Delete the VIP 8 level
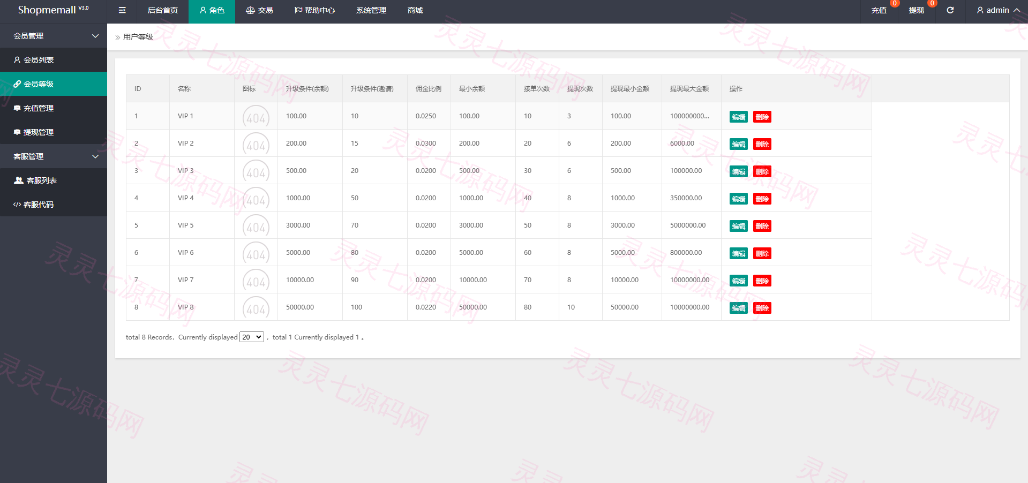This screenshot has height=483, width=1028. (x=762, y=308)
